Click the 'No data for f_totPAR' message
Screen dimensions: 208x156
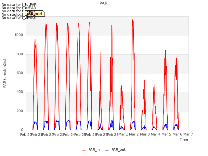click(19, 5)
